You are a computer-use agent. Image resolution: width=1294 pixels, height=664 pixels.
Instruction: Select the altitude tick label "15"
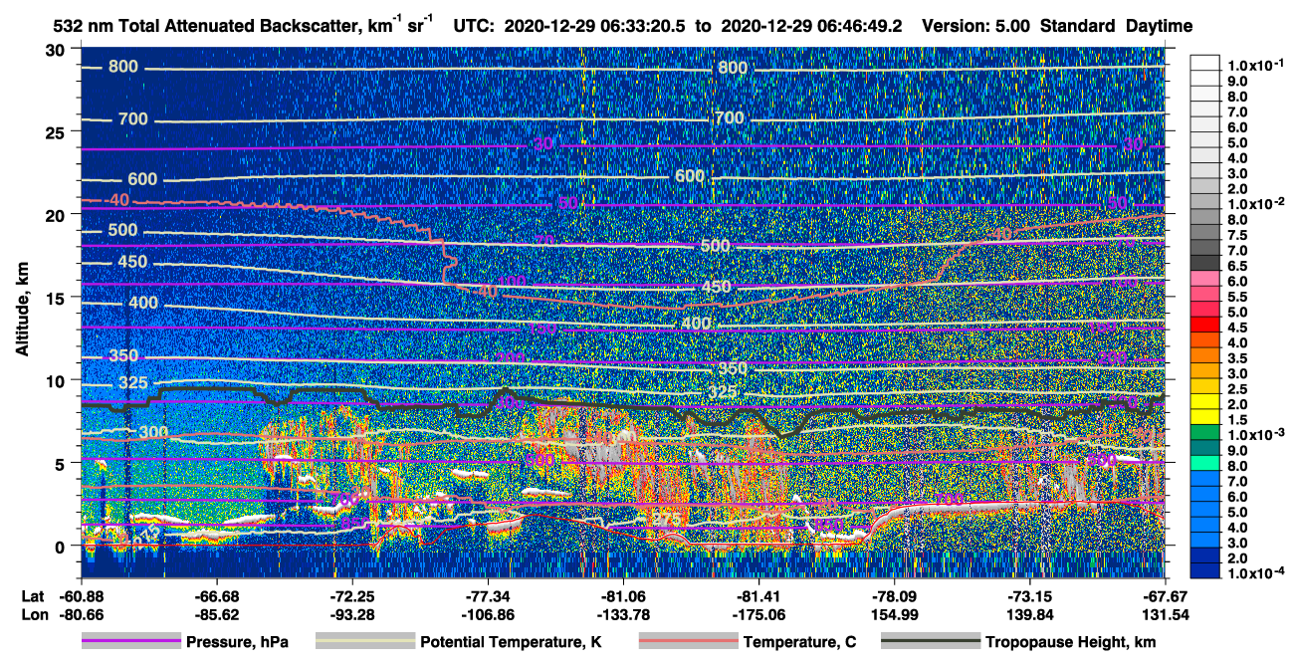click(58, 298)
